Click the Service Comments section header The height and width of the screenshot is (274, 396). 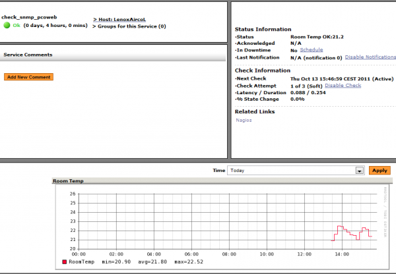click(x=28, y=55)
